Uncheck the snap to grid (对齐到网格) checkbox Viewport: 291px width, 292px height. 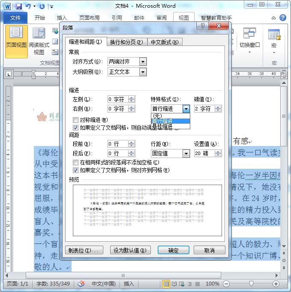[x=76, y=170]
